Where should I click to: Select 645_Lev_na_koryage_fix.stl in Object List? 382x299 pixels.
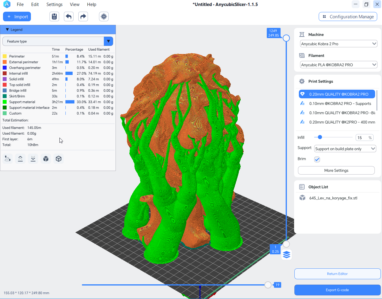[x=333, y=198]
